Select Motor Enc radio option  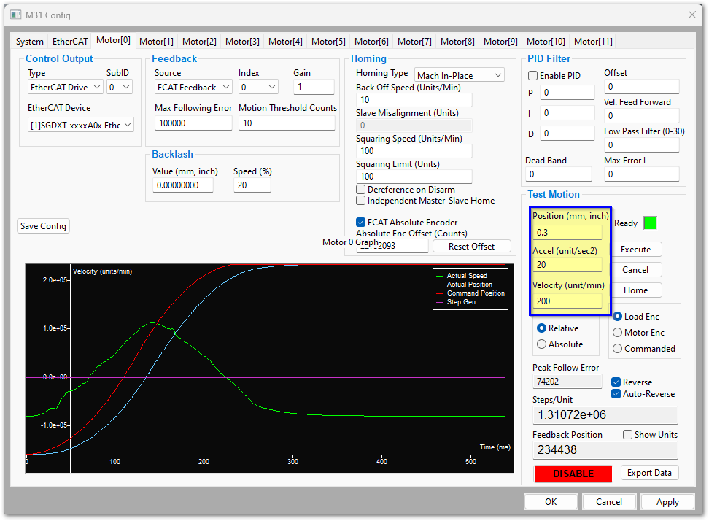(617, 333)
